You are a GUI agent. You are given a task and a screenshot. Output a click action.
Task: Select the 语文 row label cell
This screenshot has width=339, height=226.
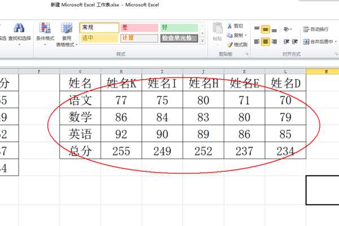point(80,99)
